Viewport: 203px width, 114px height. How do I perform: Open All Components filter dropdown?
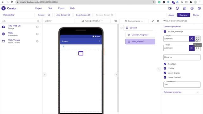pyautogui.click(x=134, y=21)
